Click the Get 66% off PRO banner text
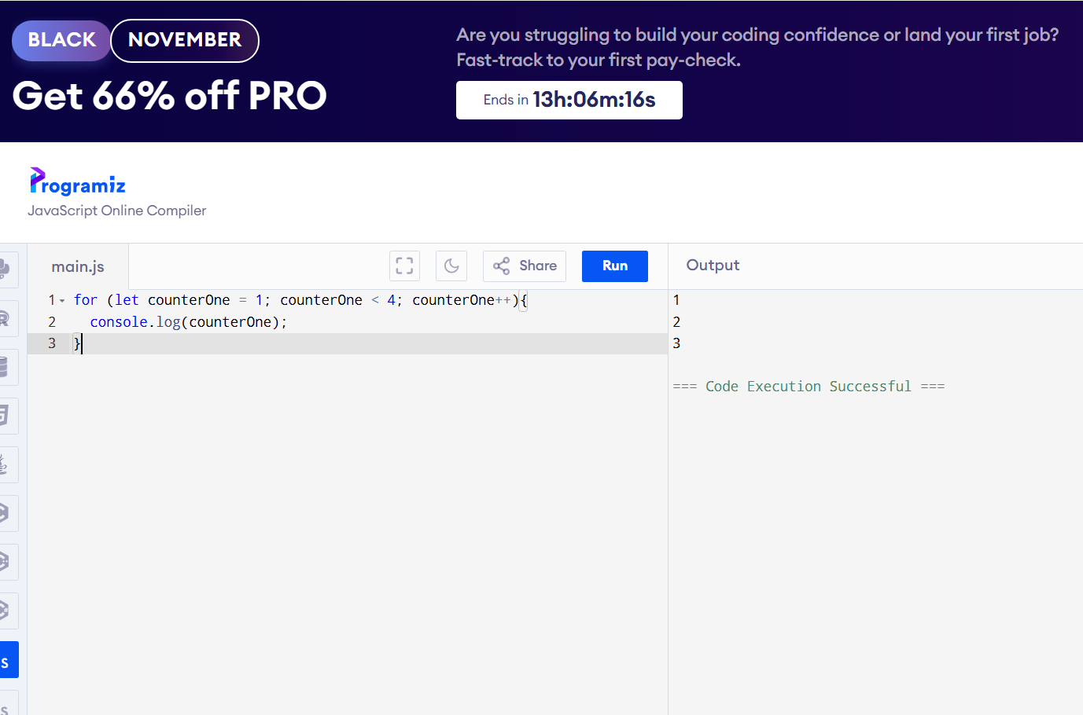 coord(169,96)
